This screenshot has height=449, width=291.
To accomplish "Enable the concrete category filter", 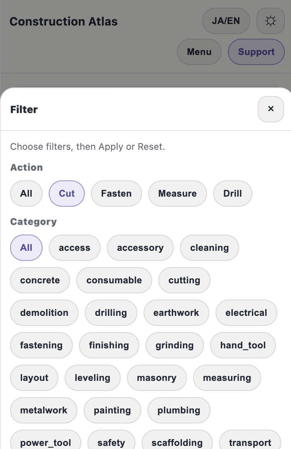I will [x=40, y=280].
